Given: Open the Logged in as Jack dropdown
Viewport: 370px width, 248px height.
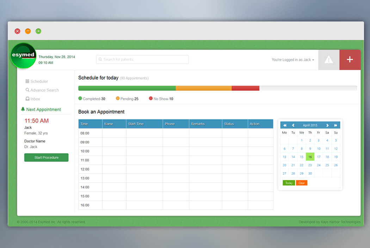Looking at the screenshot, I should pos(293,60).
